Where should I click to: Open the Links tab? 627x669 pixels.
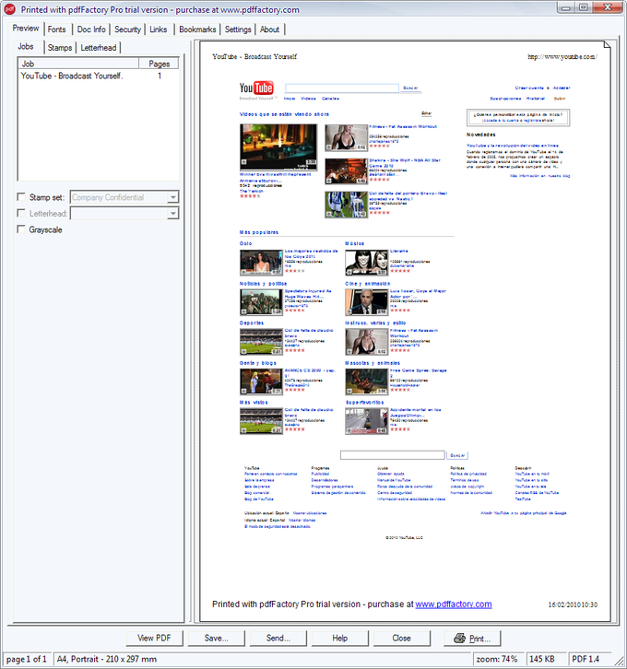coord(159,29)
